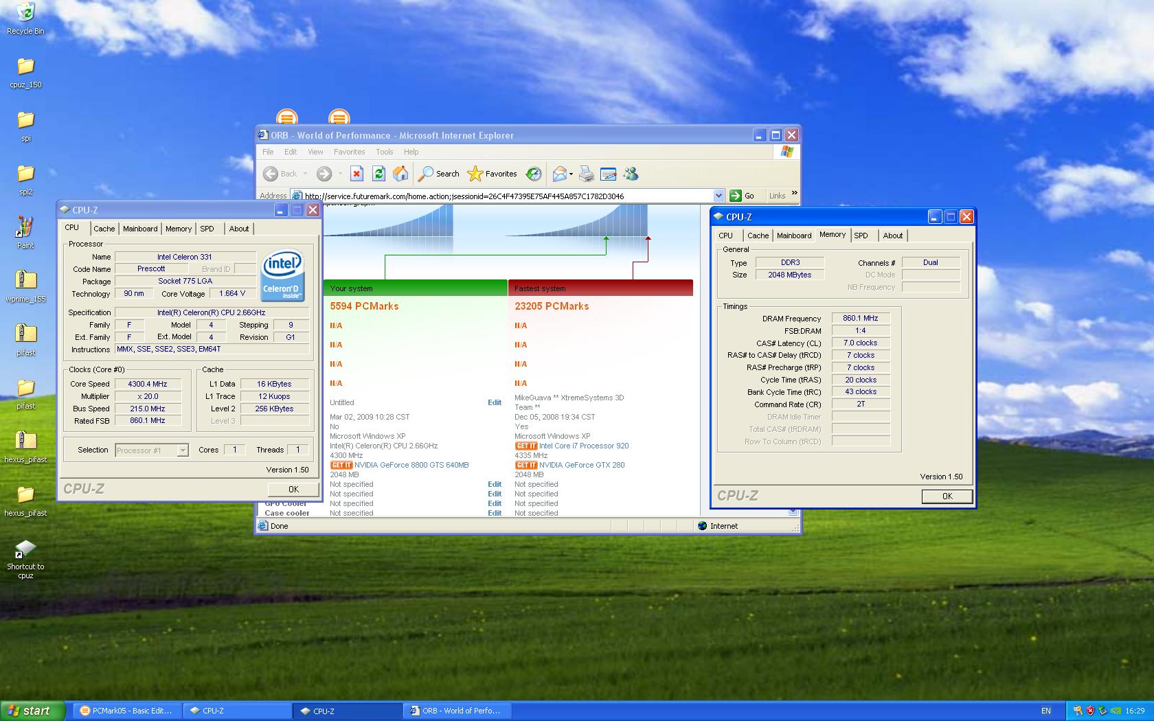Switch to PCMark05 Basic Edition taskbar button
Viewport: 1154px width, 721px height.
(127, 711)
